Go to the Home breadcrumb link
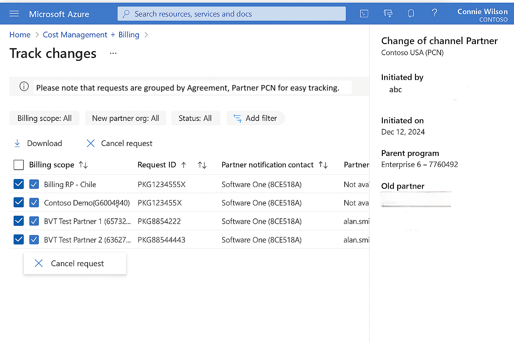This screenshot has width=514, height=342. 20,35
